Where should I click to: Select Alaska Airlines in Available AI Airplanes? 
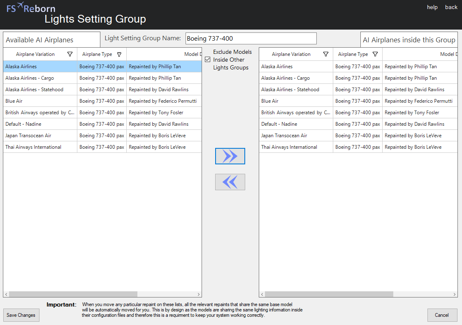pos(102,67)
